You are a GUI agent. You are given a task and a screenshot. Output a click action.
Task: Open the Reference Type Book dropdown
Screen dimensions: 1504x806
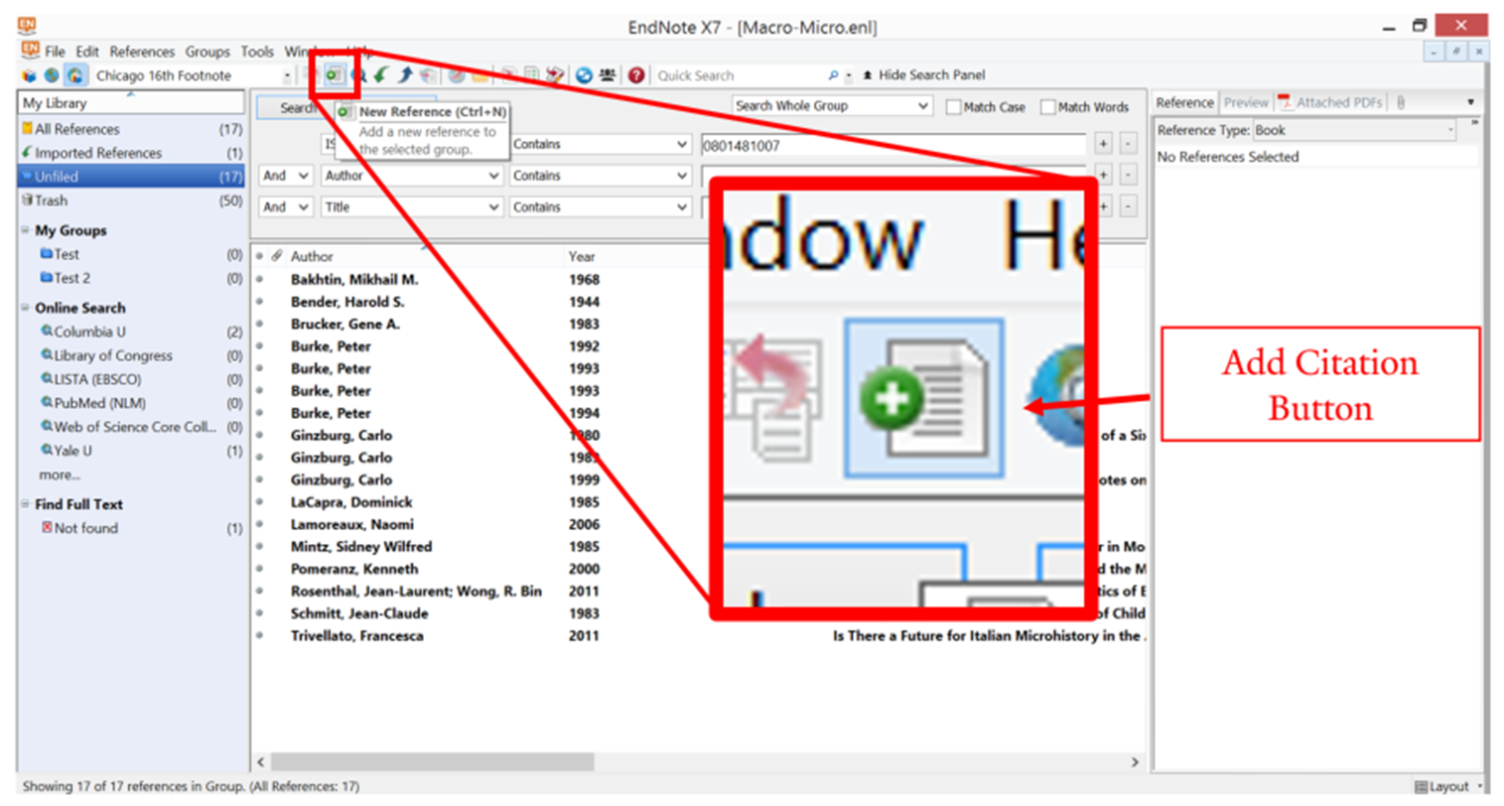point(1354,130)
